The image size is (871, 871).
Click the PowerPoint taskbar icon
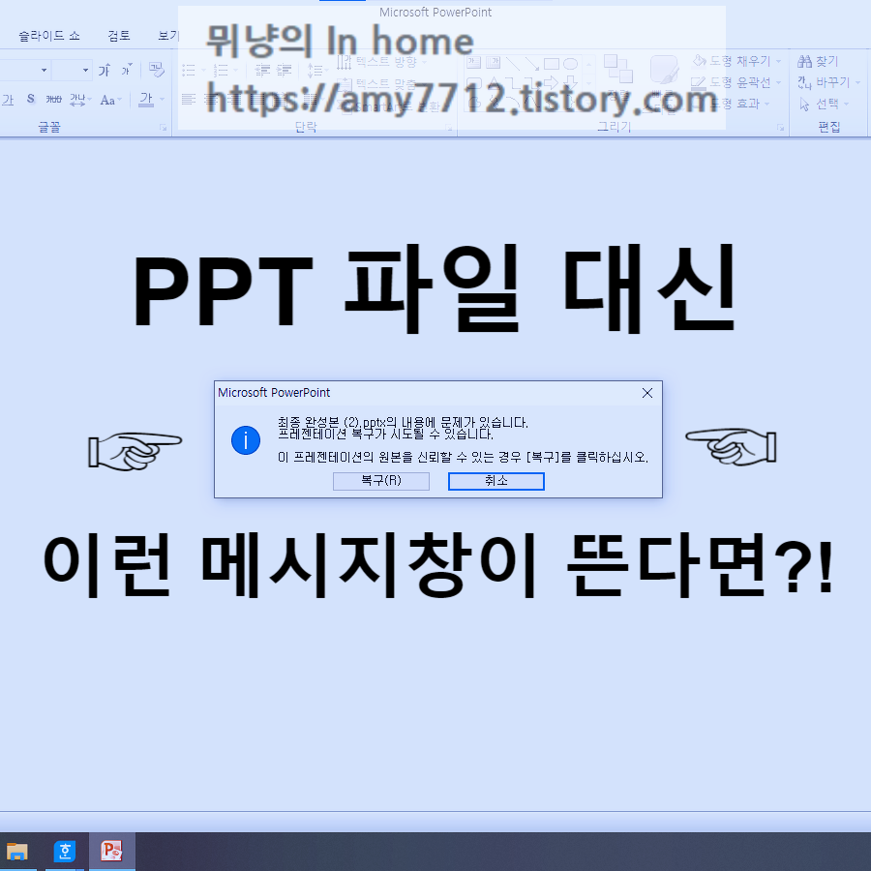point(111,851)
